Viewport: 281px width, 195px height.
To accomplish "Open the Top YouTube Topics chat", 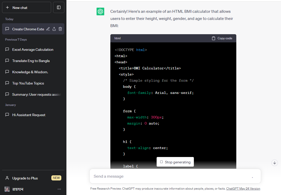I will click(28, 83).
